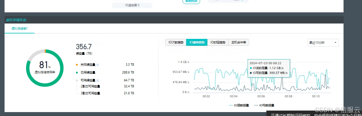Click the 已用裸容量 label
362x116 pixels.
(x=88, y=73)
